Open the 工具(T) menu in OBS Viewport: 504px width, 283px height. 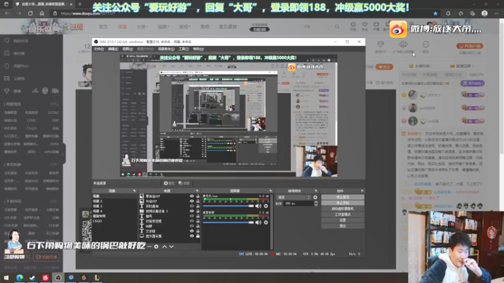click(x=183, y=49)
